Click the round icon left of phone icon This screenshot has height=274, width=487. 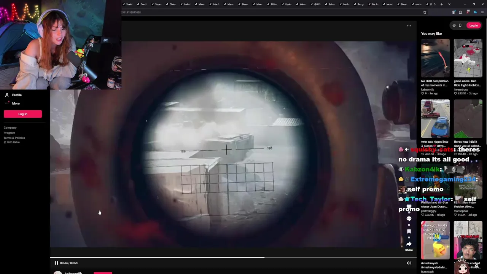(454, 25)
